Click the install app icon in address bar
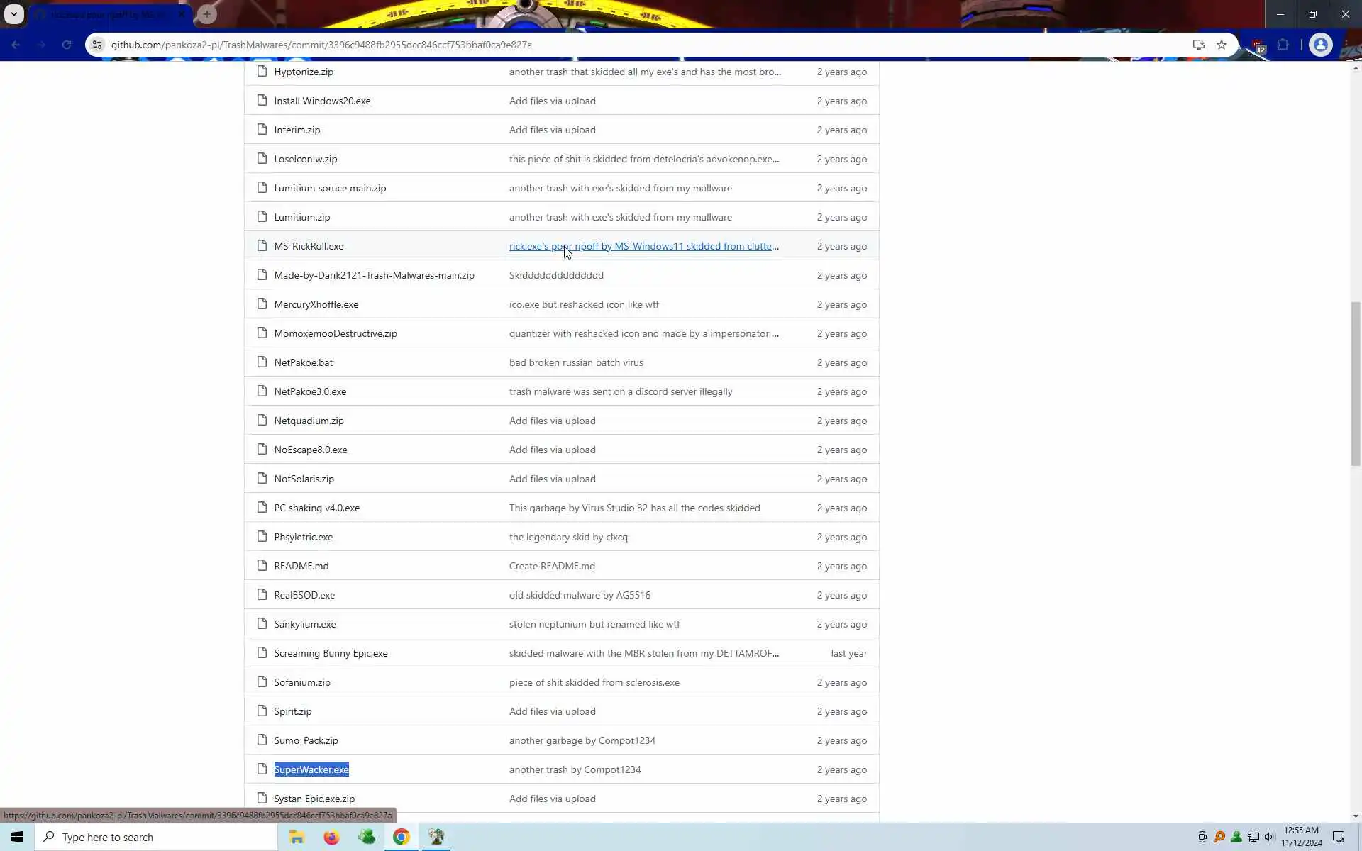 [1198, 45]
